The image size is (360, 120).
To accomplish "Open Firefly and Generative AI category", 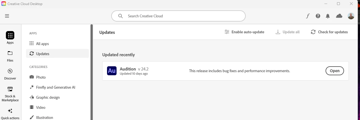I will click(57, 87).
